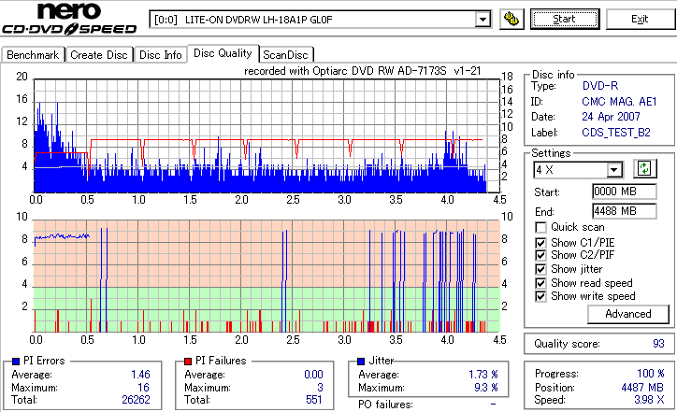Screen dimensions: 677x412
Task: Click the disc date 24 Apr 2007
Action: (611, 117)
